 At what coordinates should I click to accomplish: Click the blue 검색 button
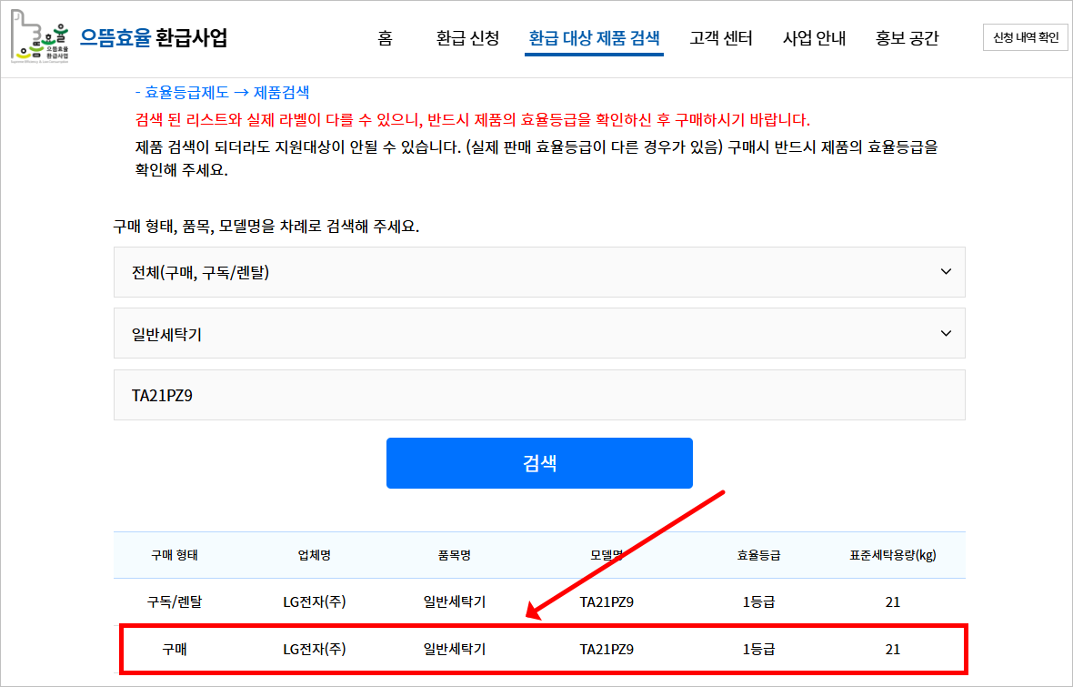click(x=539, y=463)
